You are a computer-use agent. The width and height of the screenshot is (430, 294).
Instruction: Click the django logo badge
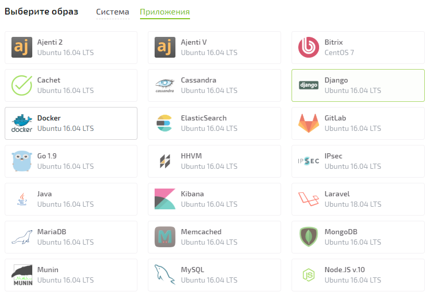point(309,85)
